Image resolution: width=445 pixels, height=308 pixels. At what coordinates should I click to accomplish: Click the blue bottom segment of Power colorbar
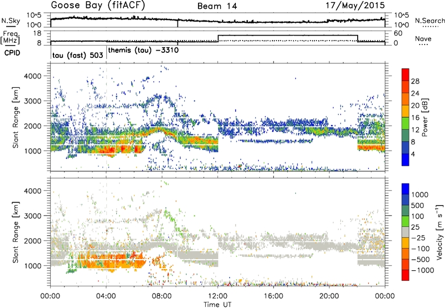pyautogui.click(x=406, y=160)
